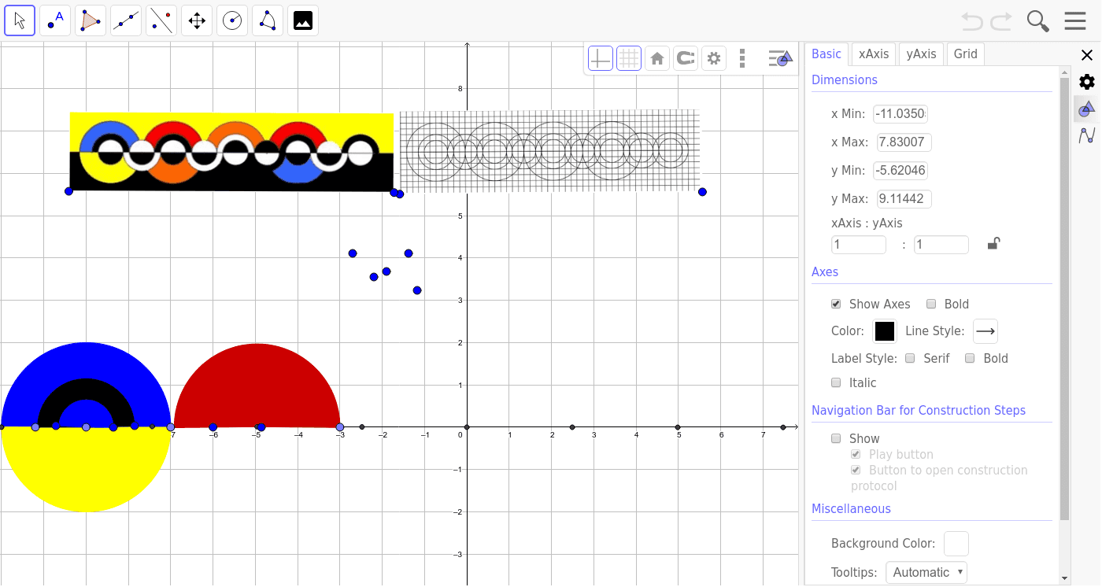1102x587 pixels.
Task: Open advanced preferences gear in sidebar
Action: pos(1087,82)
